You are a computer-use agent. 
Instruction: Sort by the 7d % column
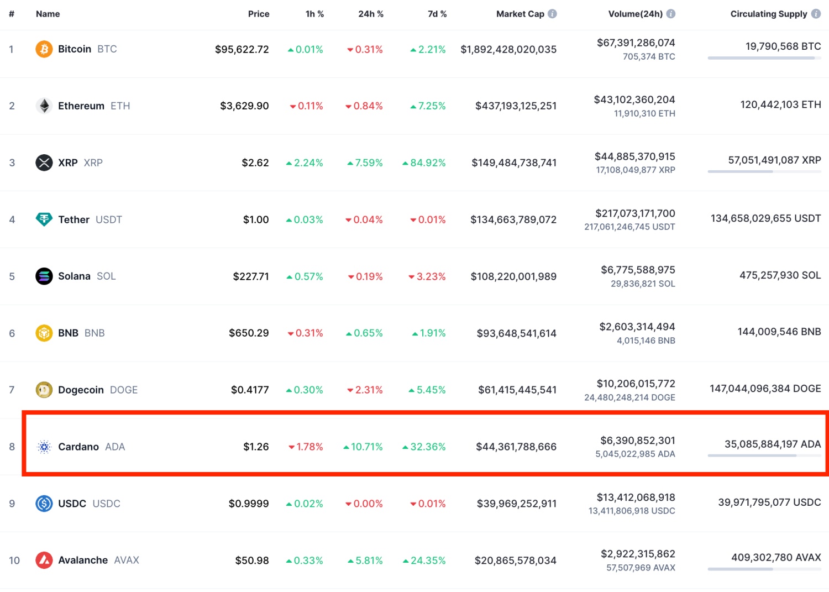coord(437,14)
